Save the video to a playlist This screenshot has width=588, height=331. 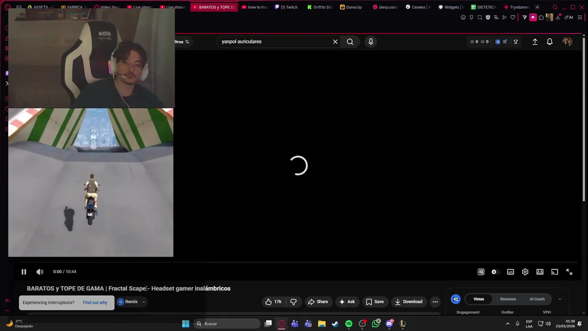375,302
